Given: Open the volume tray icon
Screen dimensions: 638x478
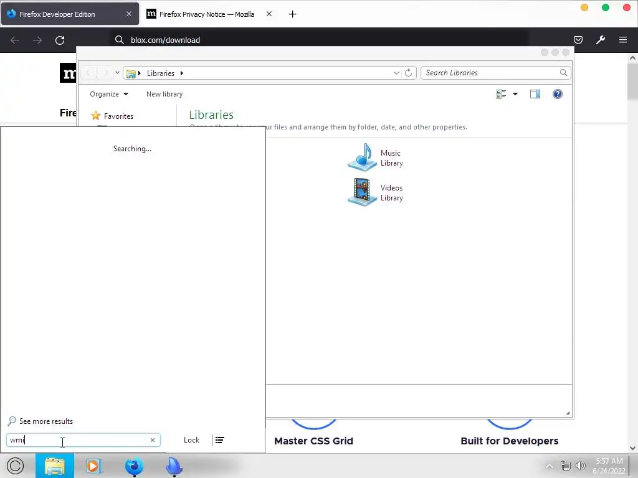Looking at the screenshot, I should pyautogui.click(x=581, y=466).
